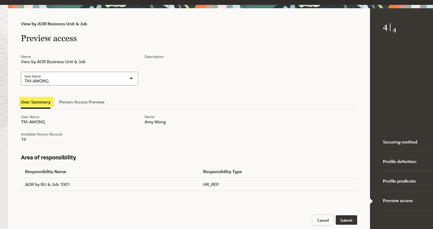Click the Description field label
This screenshot has height=229, width=433.
click(154, 56)
